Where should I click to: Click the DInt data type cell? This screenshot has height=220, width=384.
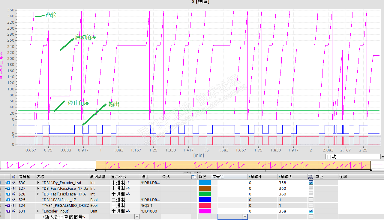[100, 211]
